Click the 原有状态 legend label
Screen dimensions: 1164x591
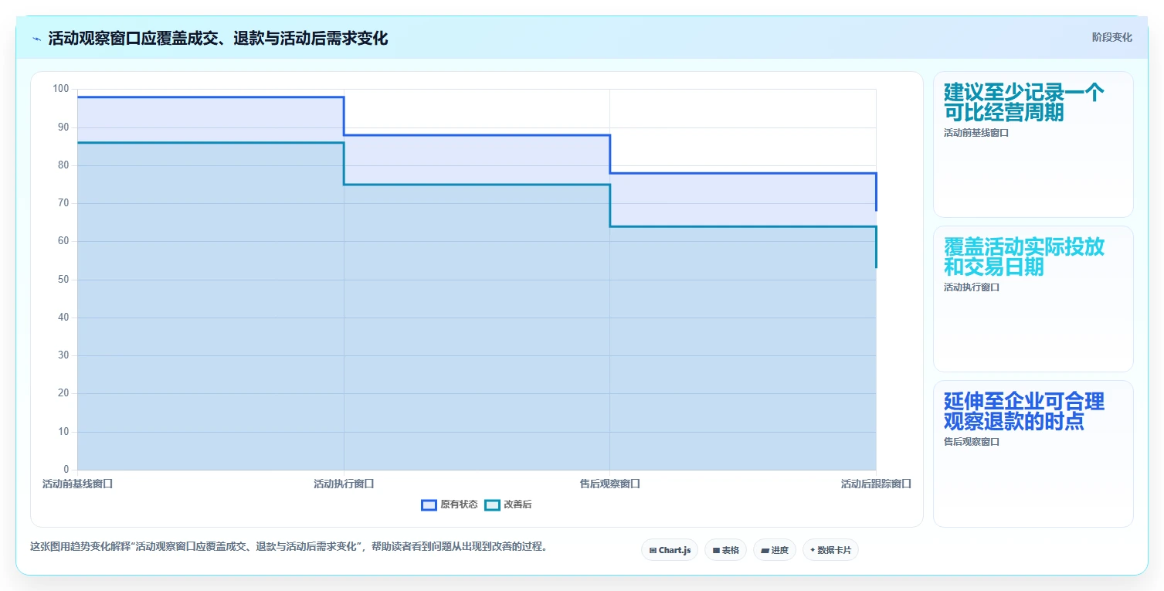[459, 505]
